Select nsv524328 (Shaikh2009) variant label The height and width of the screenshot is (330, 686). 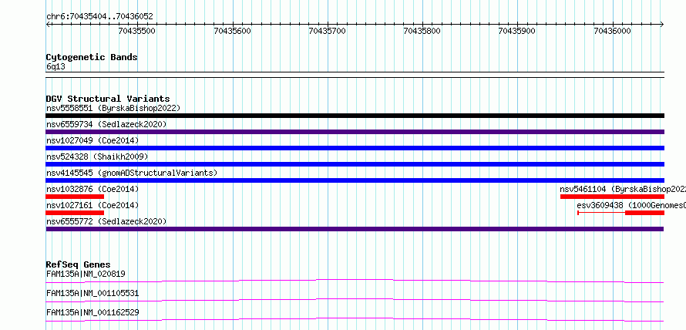(97, 157)
